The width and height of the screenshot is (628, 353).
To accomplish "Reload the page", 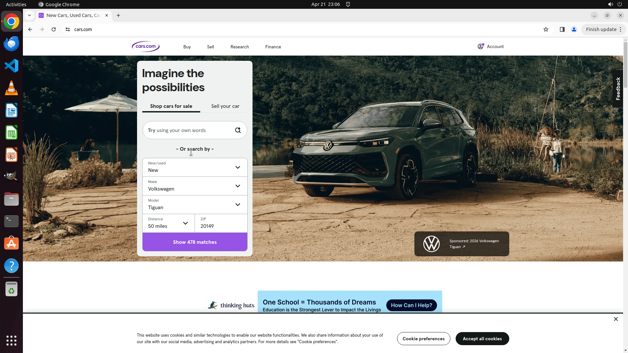I will pyautogui.click(x=54, y=29).
